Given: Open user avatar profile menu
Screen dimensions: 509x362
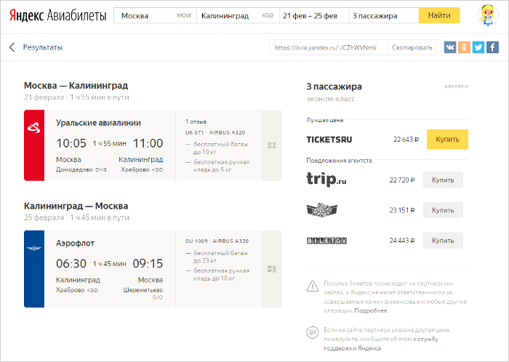Looking at the screenshot, I should tap(488, 15).
